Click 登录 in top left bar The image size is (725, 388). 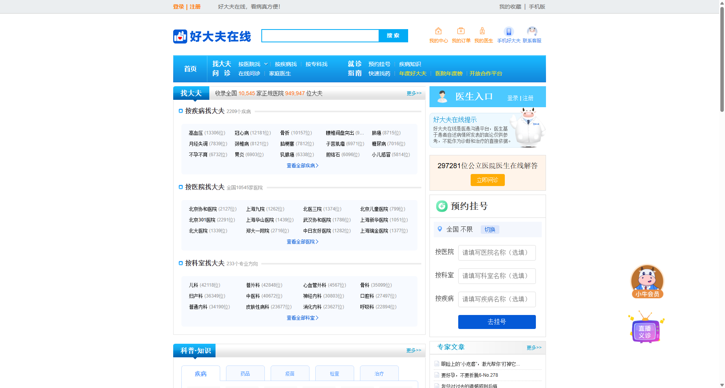pyautogui.click(x=179, y=7)
